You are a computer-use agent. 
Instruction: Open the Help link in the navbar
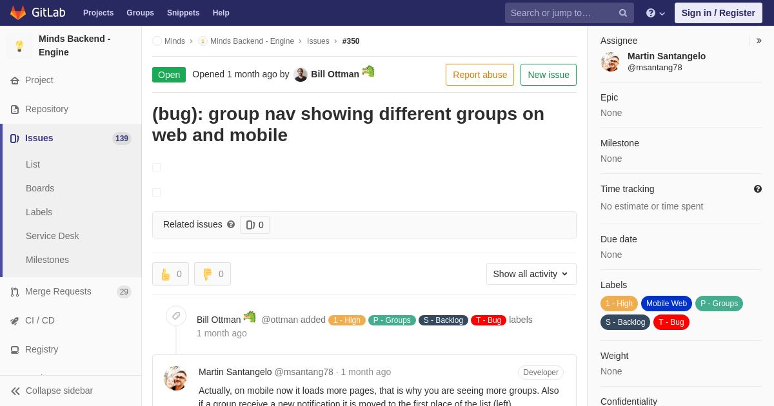tap(221, 13)
